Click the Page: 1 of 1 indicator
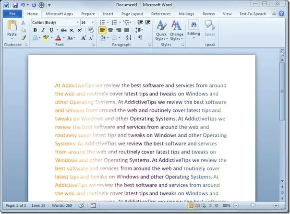Viewport: 290px width, 214px height. tap(16, 205)
